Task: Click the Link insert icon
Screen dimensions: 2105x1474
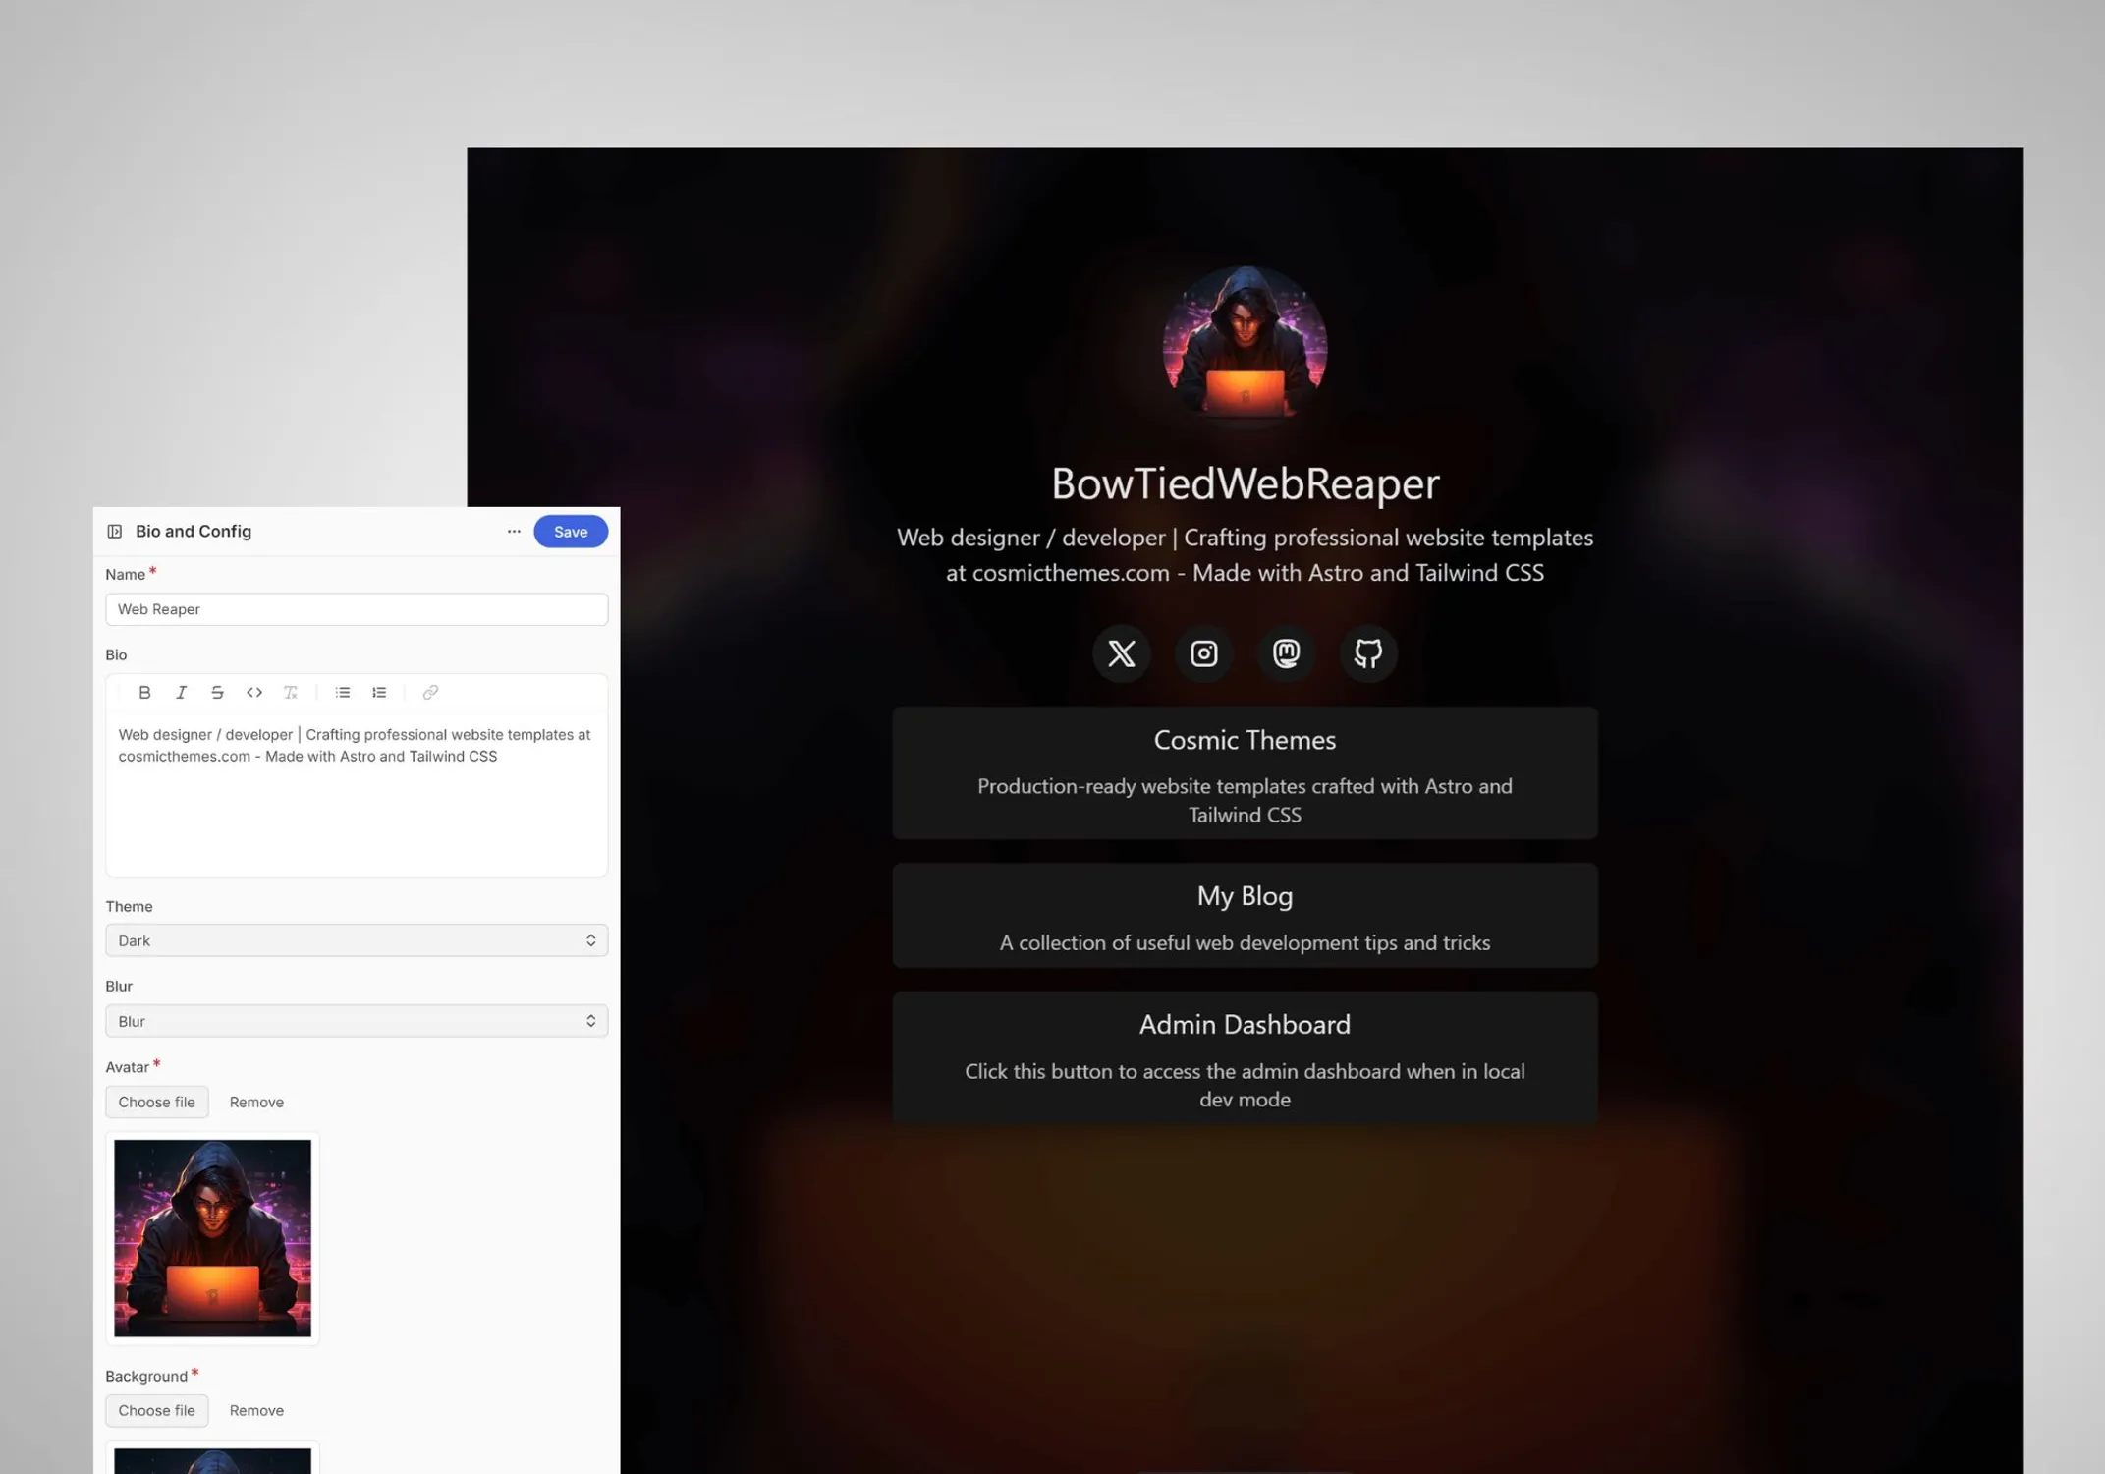Action: 428,692
